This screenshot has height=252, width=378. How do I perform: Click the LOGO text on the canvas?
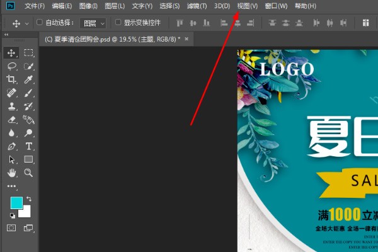point(287,69)
